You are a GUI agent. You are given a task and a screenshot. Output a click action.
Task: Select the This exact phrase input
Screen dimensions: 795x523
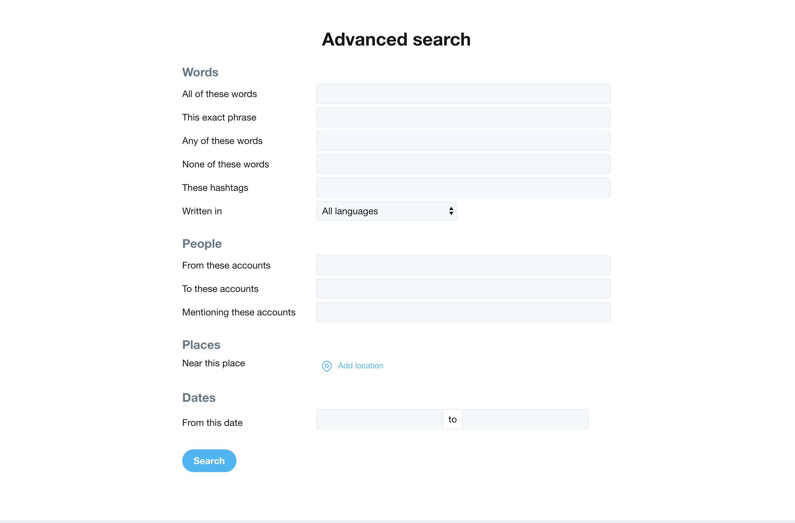click(463, 117)
